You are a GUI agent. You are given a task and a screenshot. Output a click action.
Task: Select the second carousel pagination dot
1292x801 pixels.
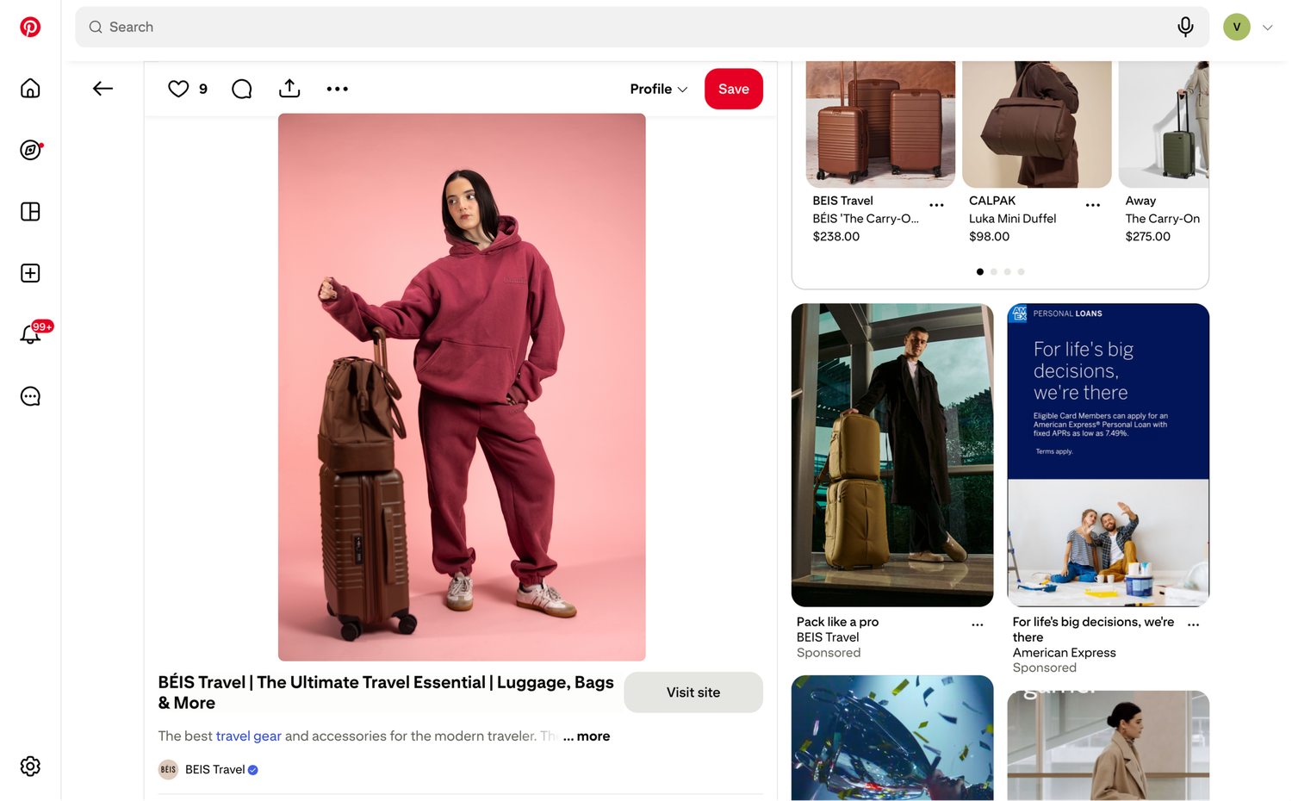click(994, 271)
